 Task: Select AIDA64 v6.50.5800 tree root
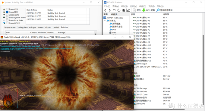point(113,18)
